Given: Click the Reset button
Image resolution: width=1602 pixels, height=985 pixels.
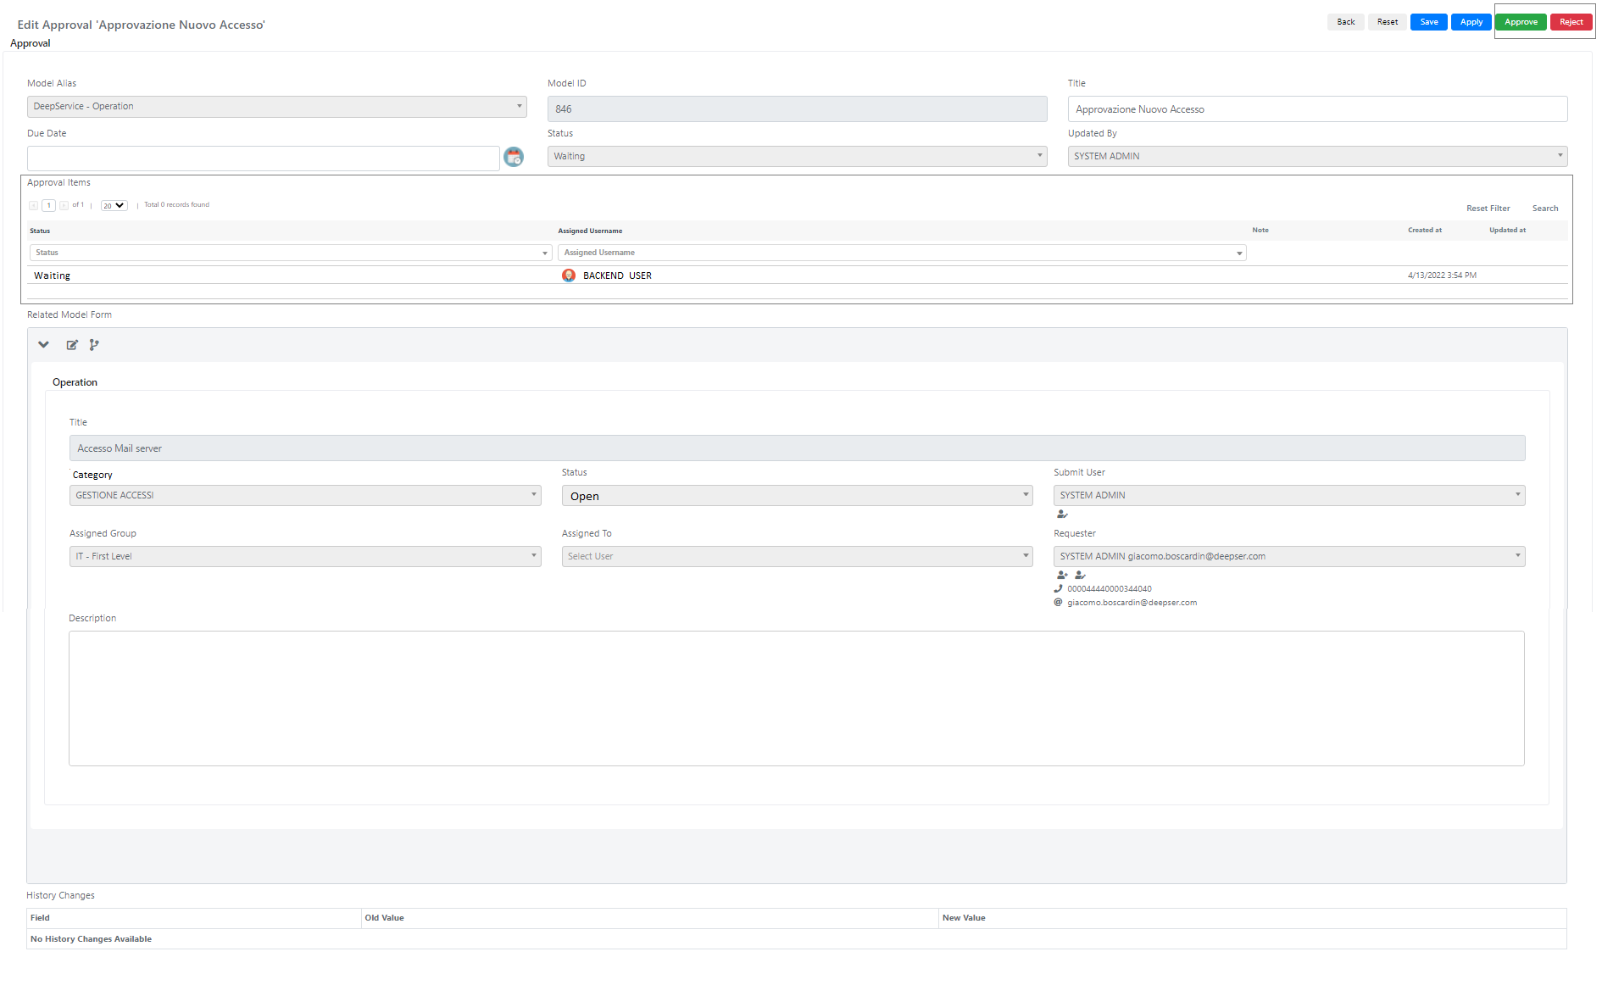Looking at the screenshot, I should (x=1388, y=22).
